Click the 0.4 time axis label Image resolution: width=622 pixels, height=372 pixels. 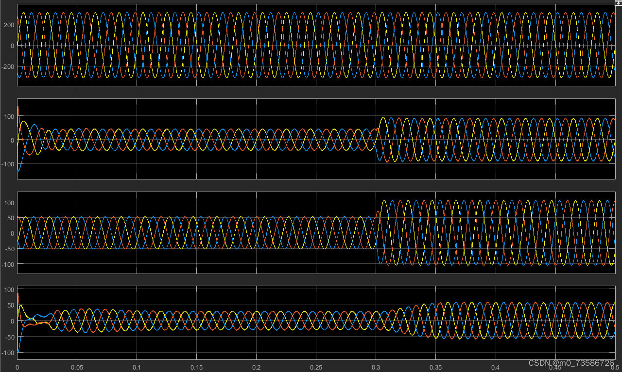click(496, 368)
